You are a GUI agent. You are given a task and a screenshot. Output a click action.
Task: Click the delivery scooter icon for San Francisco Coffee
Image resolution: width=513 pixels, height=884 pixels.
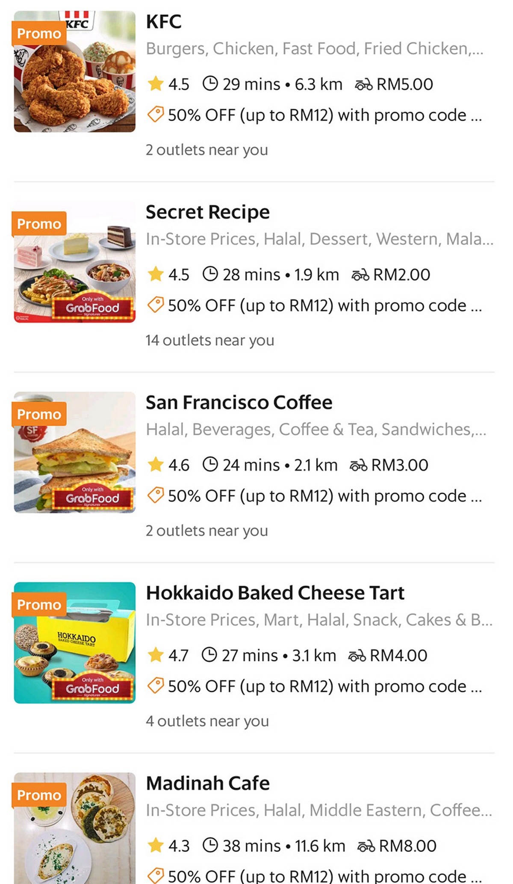pyautogui.click(x=358, y=465)
